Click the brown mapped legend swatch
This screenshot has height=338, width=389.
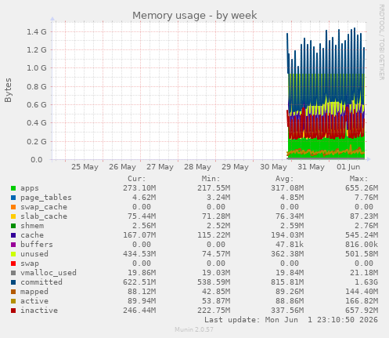point(13,292)
